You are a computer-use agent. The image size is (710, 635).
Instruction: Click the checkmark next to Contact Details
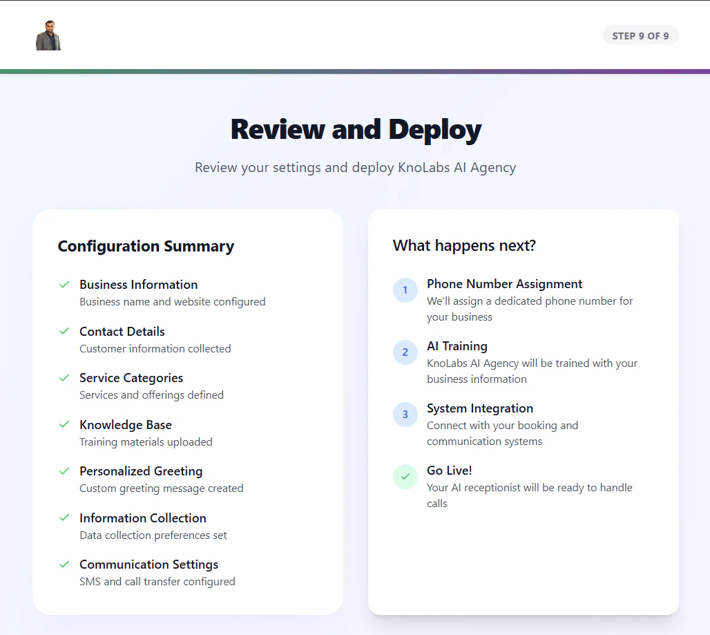pos(64,331)
